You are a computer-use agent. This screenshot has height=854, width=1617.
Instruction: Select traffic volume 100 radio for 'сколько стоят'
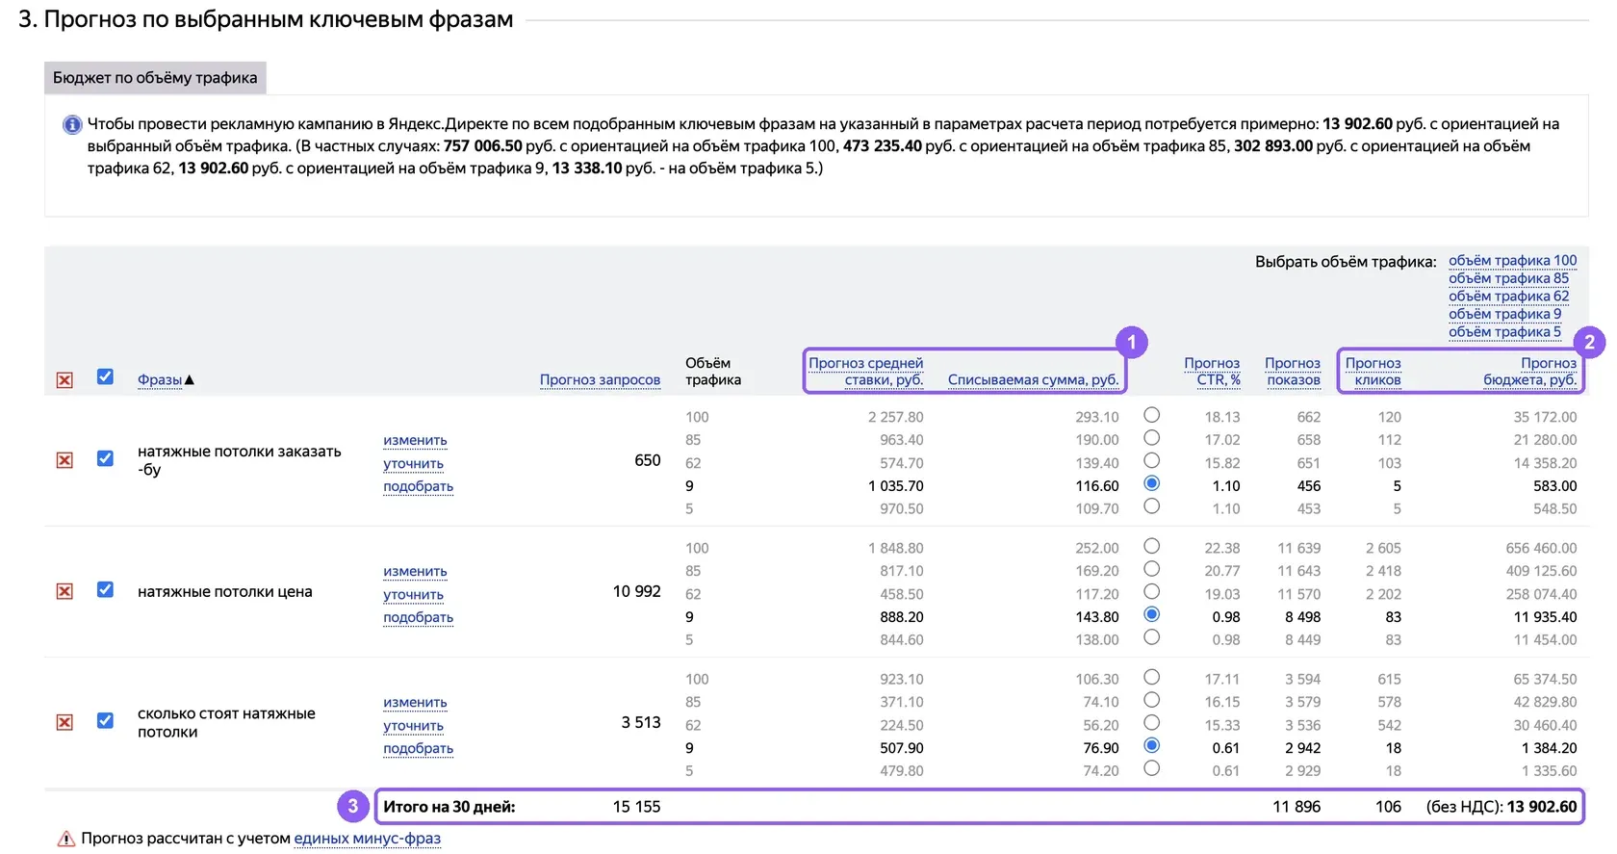pos(1151,677)
